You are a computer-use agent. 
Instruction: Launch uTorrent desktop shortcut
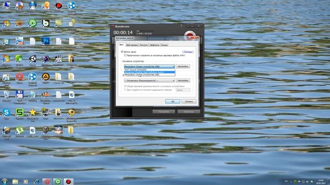[20, 131]
